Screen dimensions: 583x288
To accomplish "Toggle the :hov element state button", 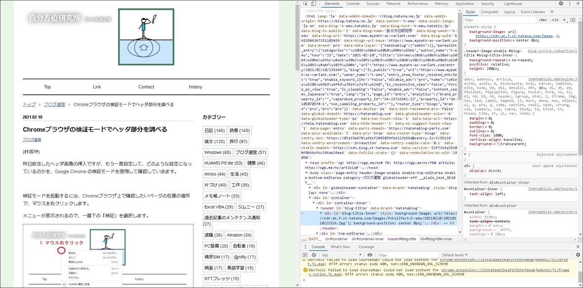I will pyautogui.click(x=544, y=20).
